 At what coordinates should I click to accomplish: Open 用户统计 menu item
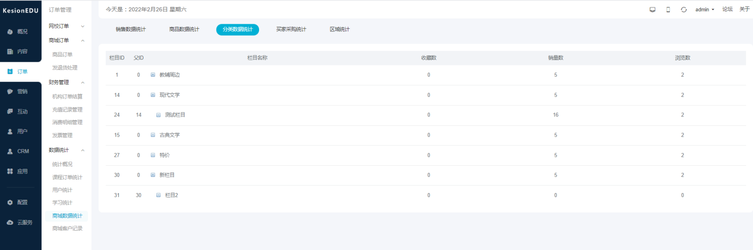[x=62, y=190]
